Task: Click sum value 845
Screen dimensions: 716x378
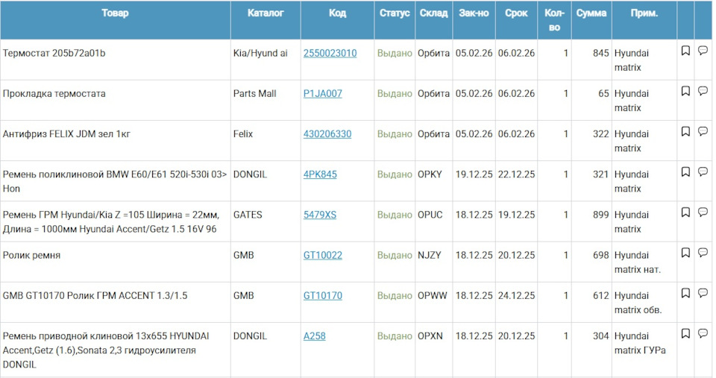Action: click(601, 53)
